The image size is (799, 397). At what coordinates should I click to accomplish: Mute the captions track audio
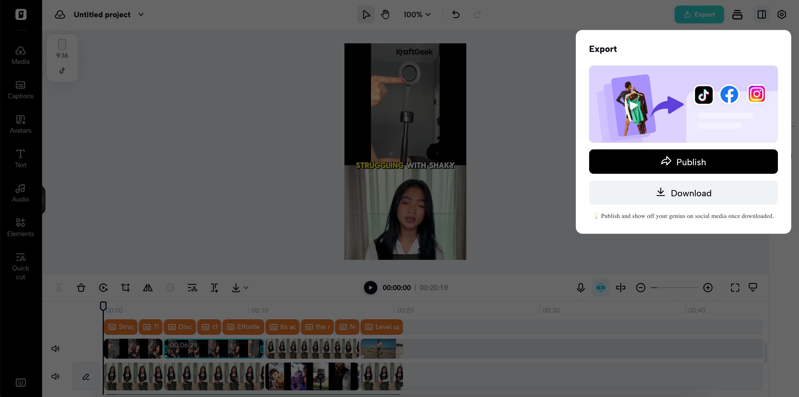point(55,348)
